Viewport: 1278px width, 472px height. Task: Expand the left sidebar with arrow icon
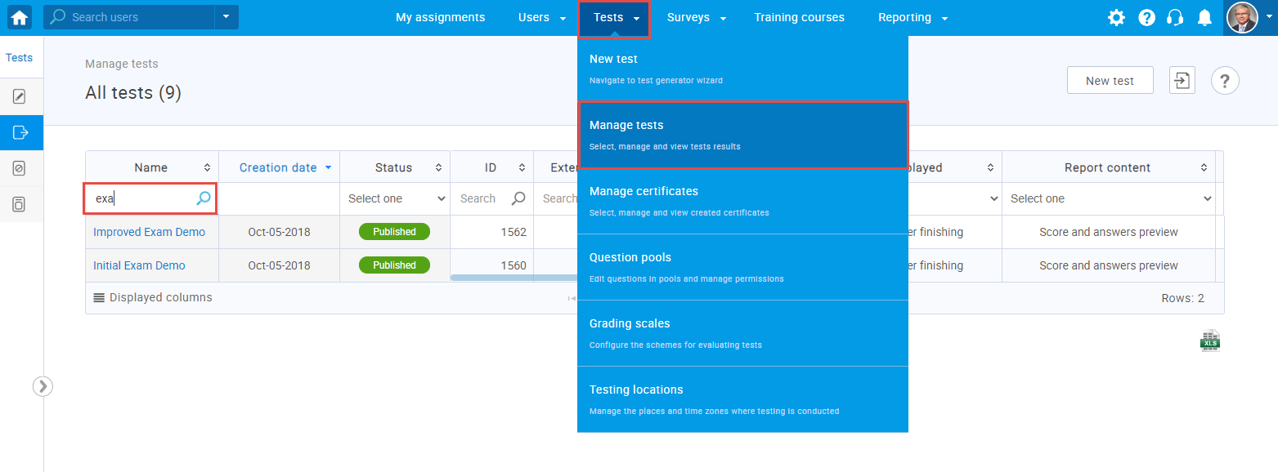pyautogui.click(x=43, y=386)
